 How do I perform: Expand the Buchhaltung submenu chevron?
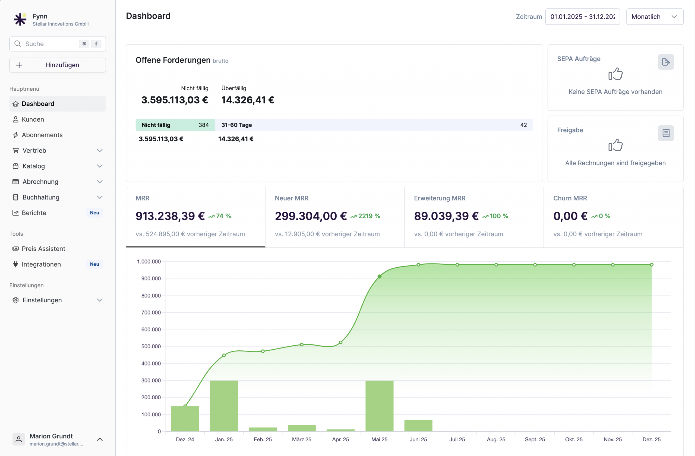tap(100, 197)
